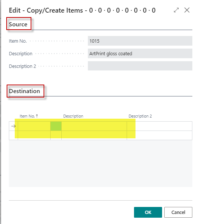Open the green lookup cell in first row
Image resolution: width=199 pixels, height=224 pixels.
click(x=56, y=126)
